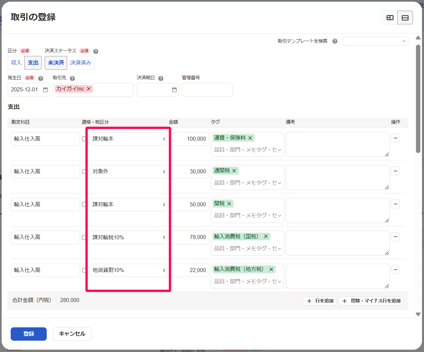This screenshot has width=424, height=352.
Task: Click amount field showing 30,000
Action: click(x=189, y=171)
